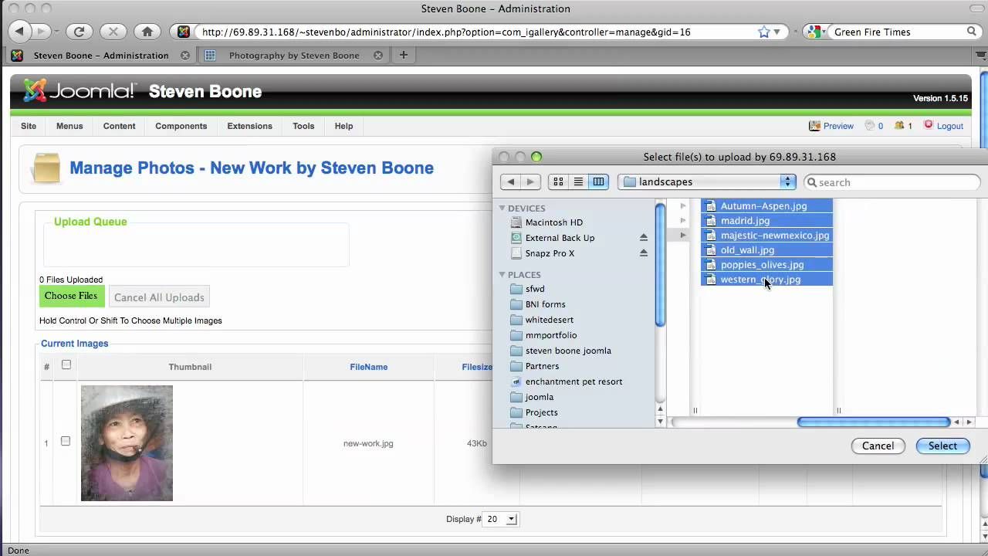Click the Joomla logo
988x556 pixels.
click(80, 91)
